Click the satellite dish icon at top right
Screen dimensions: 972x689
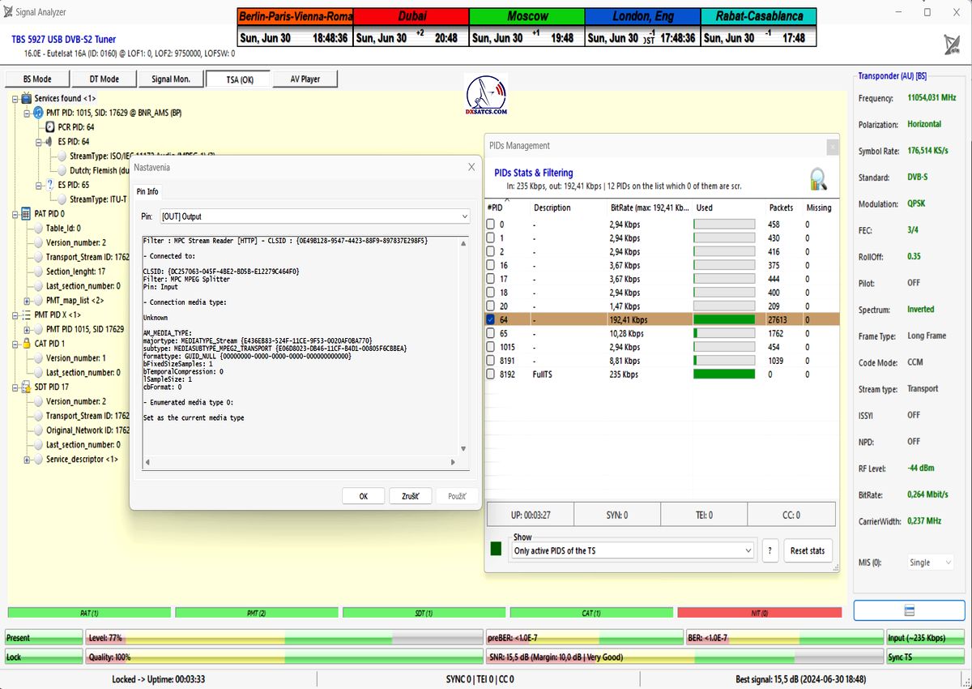952,44
